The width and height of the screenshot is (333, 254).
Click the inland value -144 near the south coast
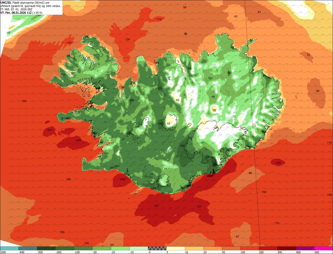[x=153, y=189]
